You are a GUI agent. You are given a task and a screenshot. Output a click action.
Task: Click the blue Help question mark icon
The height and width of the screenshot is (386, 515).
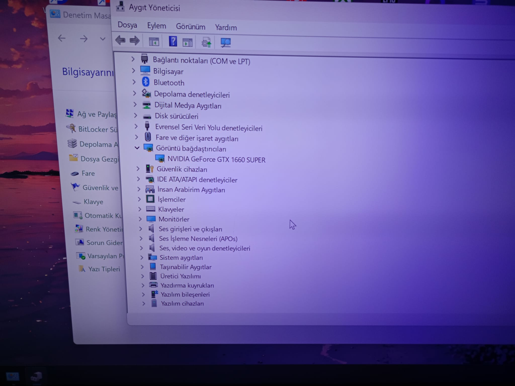[173, 41]
